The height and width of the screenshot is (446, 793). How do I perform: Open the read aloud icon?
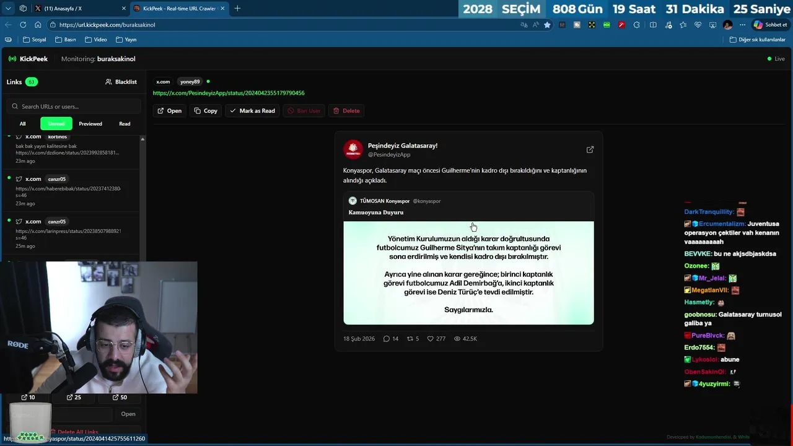[x=535, y=25]
